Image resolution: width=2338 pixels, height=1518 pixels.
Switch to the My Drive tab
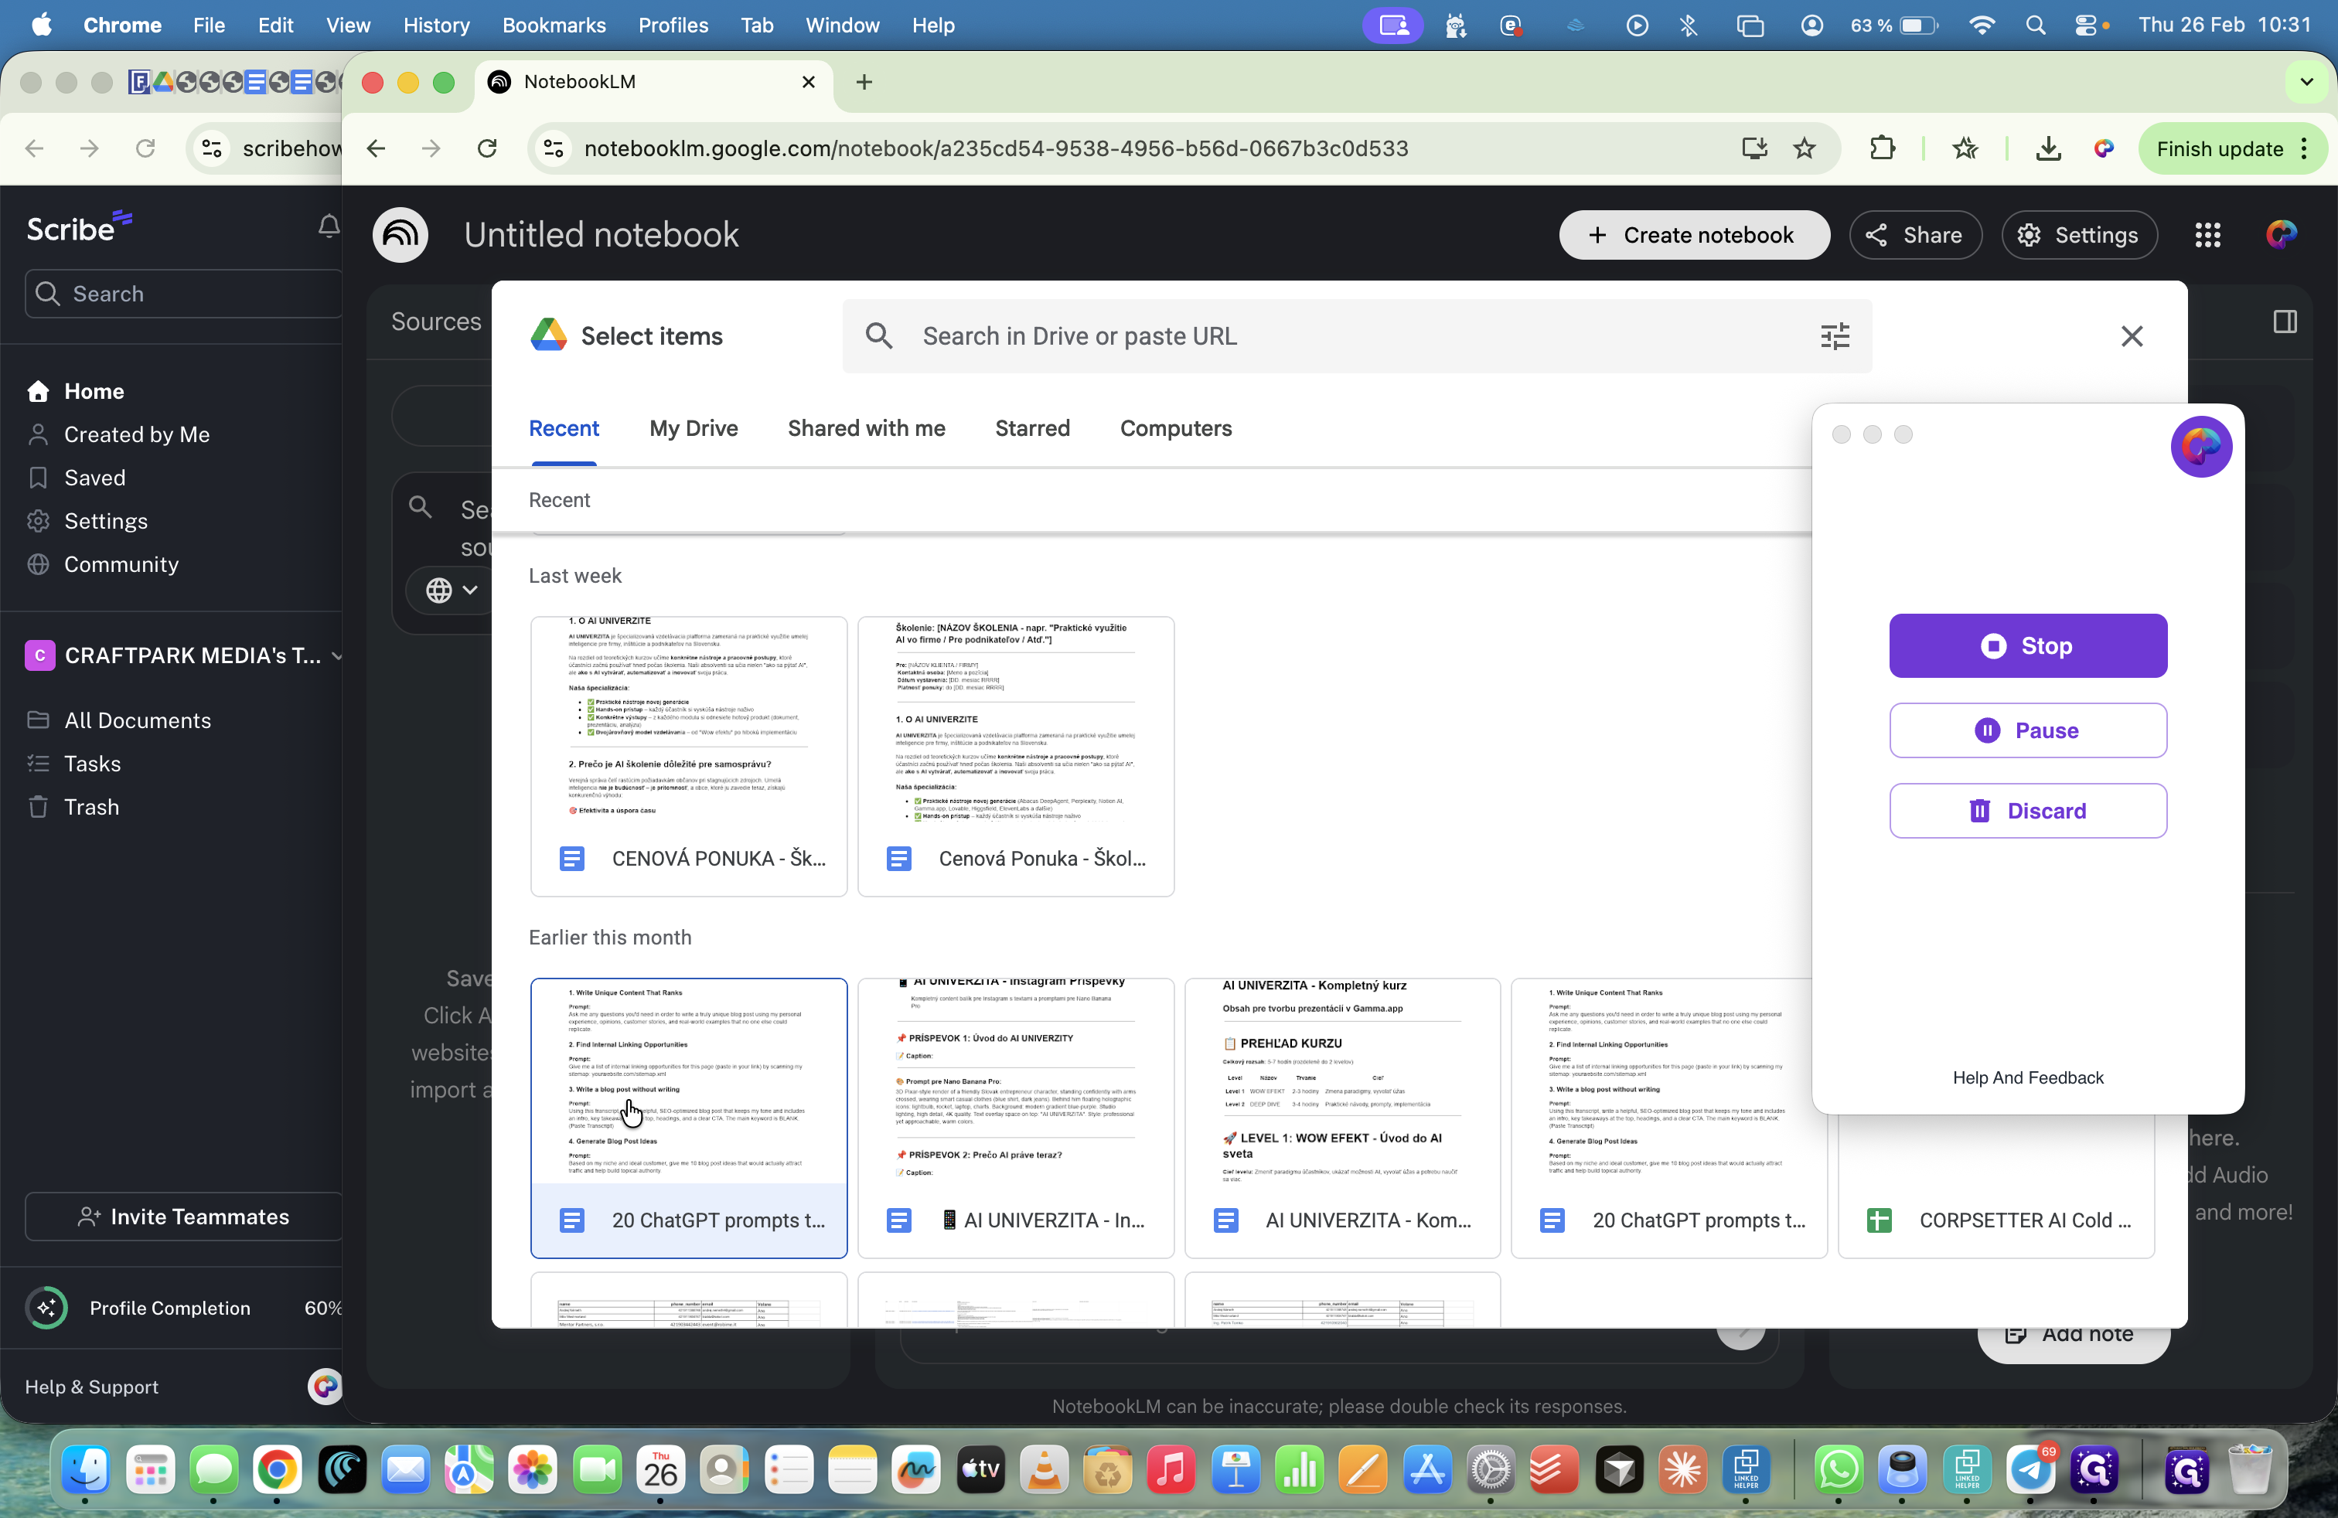tap(693, 428)
